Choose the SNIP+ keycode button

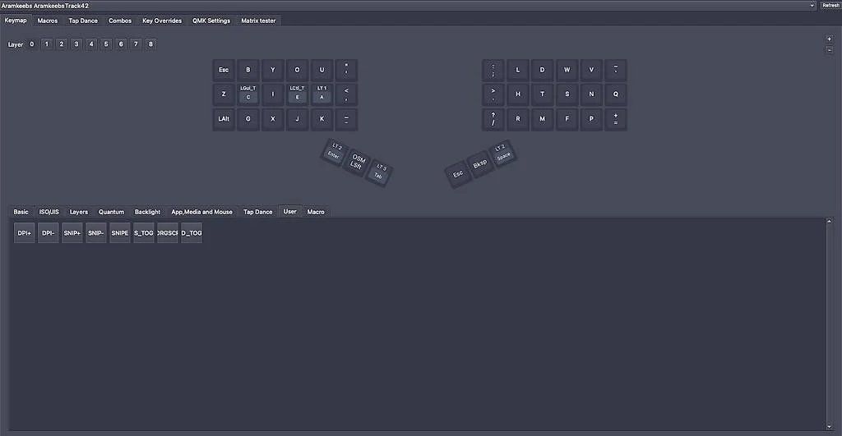72,232
